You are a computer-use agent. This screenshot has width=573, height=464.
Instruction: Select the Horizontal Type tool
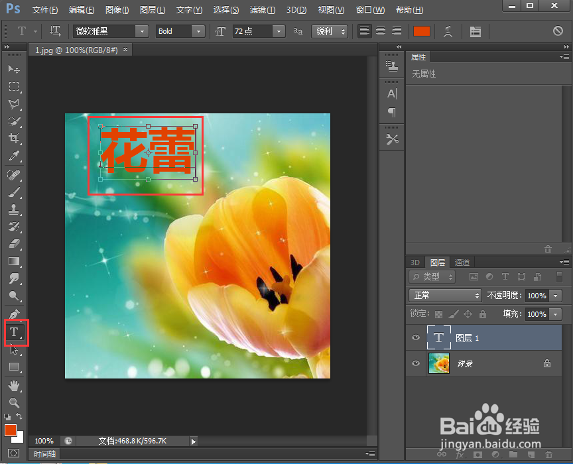coord(15,332)
